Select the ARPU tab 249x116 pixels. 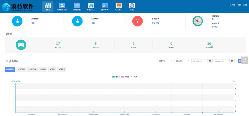52,69
